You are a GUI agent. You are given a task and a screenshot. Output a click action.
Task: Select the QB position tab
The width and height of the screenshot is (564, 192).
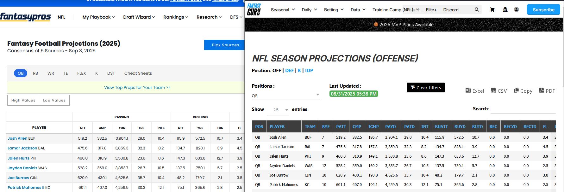coord(21,73)
